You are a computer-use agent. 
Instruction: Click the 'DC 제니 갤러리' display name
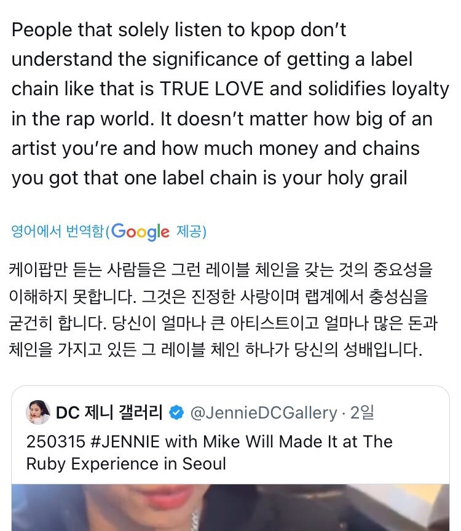point(109,413)
